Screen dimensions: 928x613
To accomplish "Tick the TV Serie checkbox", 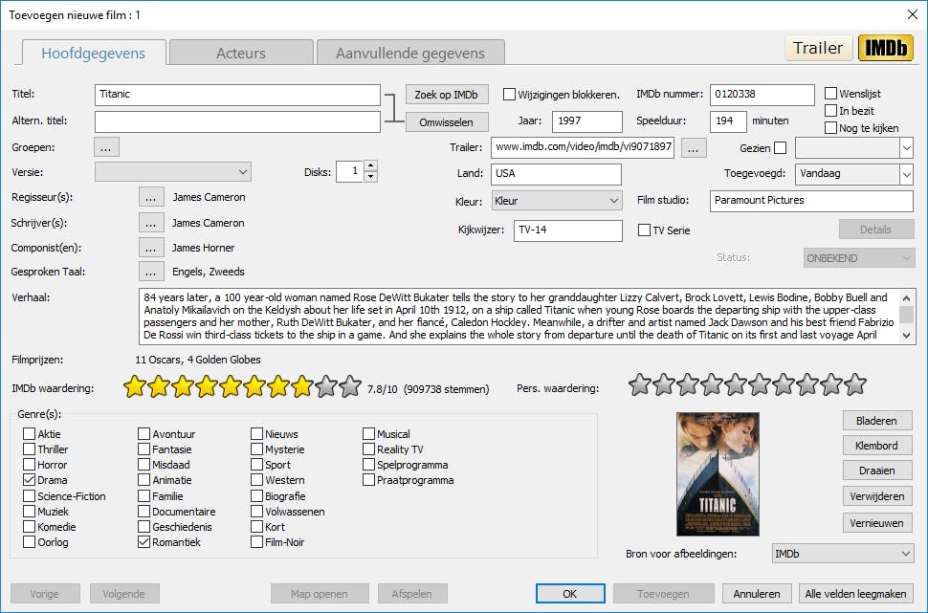I will coord(644,230).
